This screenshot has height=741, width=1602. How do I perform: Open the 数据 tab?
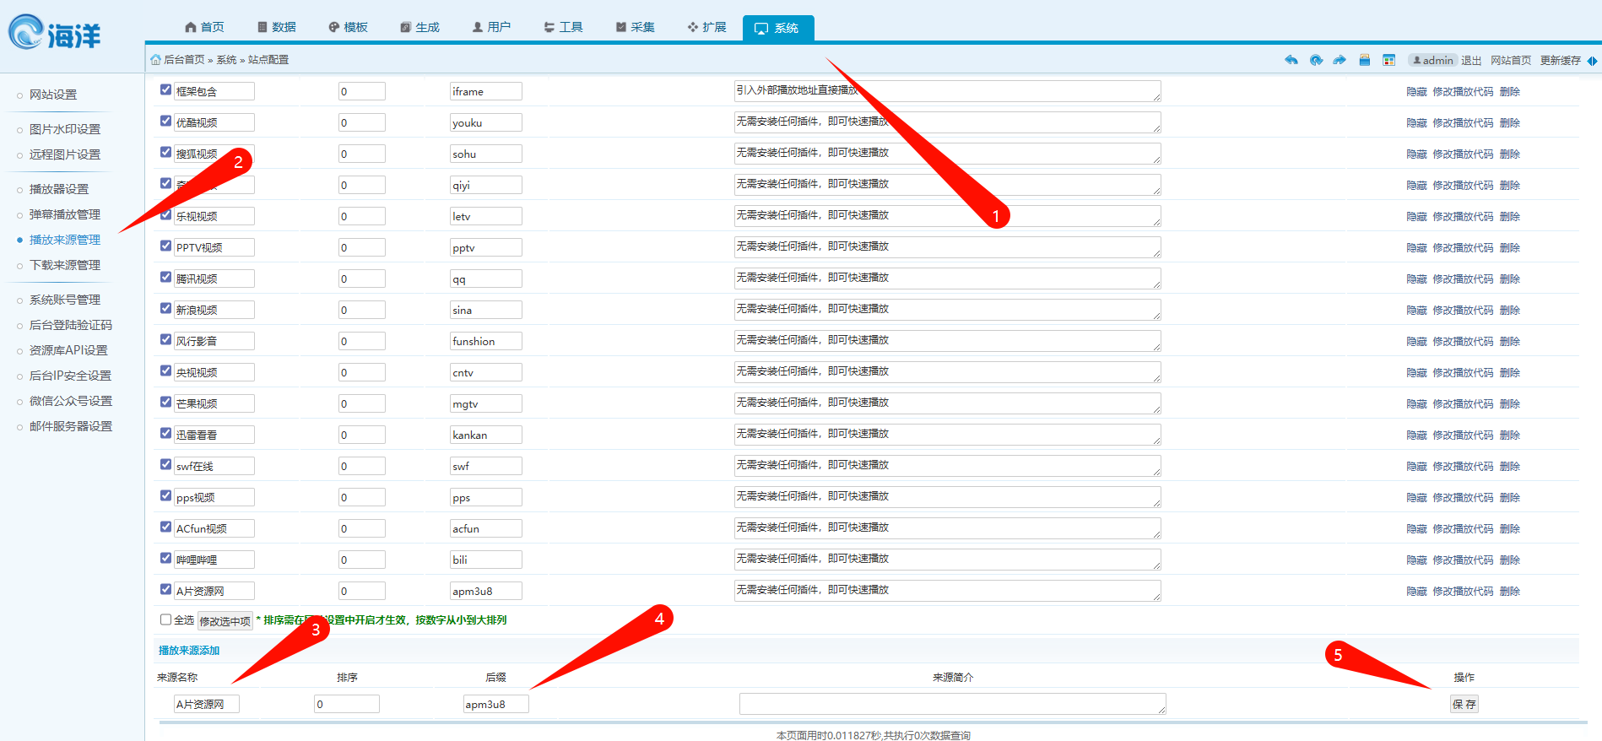(x=277, y=27)
